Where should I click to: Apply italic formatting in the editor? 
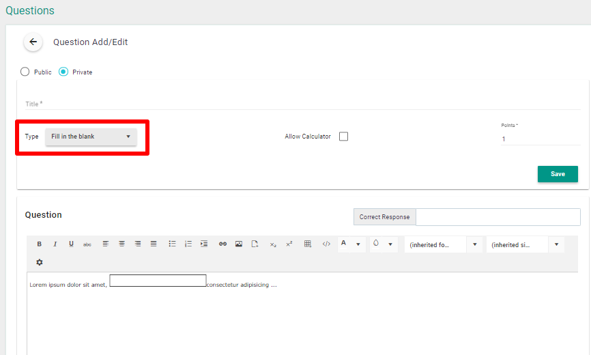pos(55,244)
